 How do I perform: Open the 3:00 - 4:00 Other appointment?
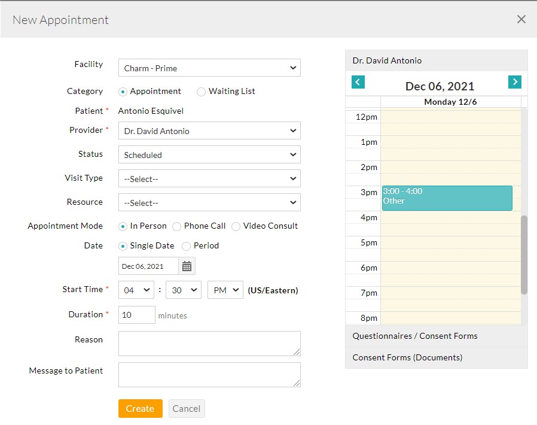tap(447, 198)
